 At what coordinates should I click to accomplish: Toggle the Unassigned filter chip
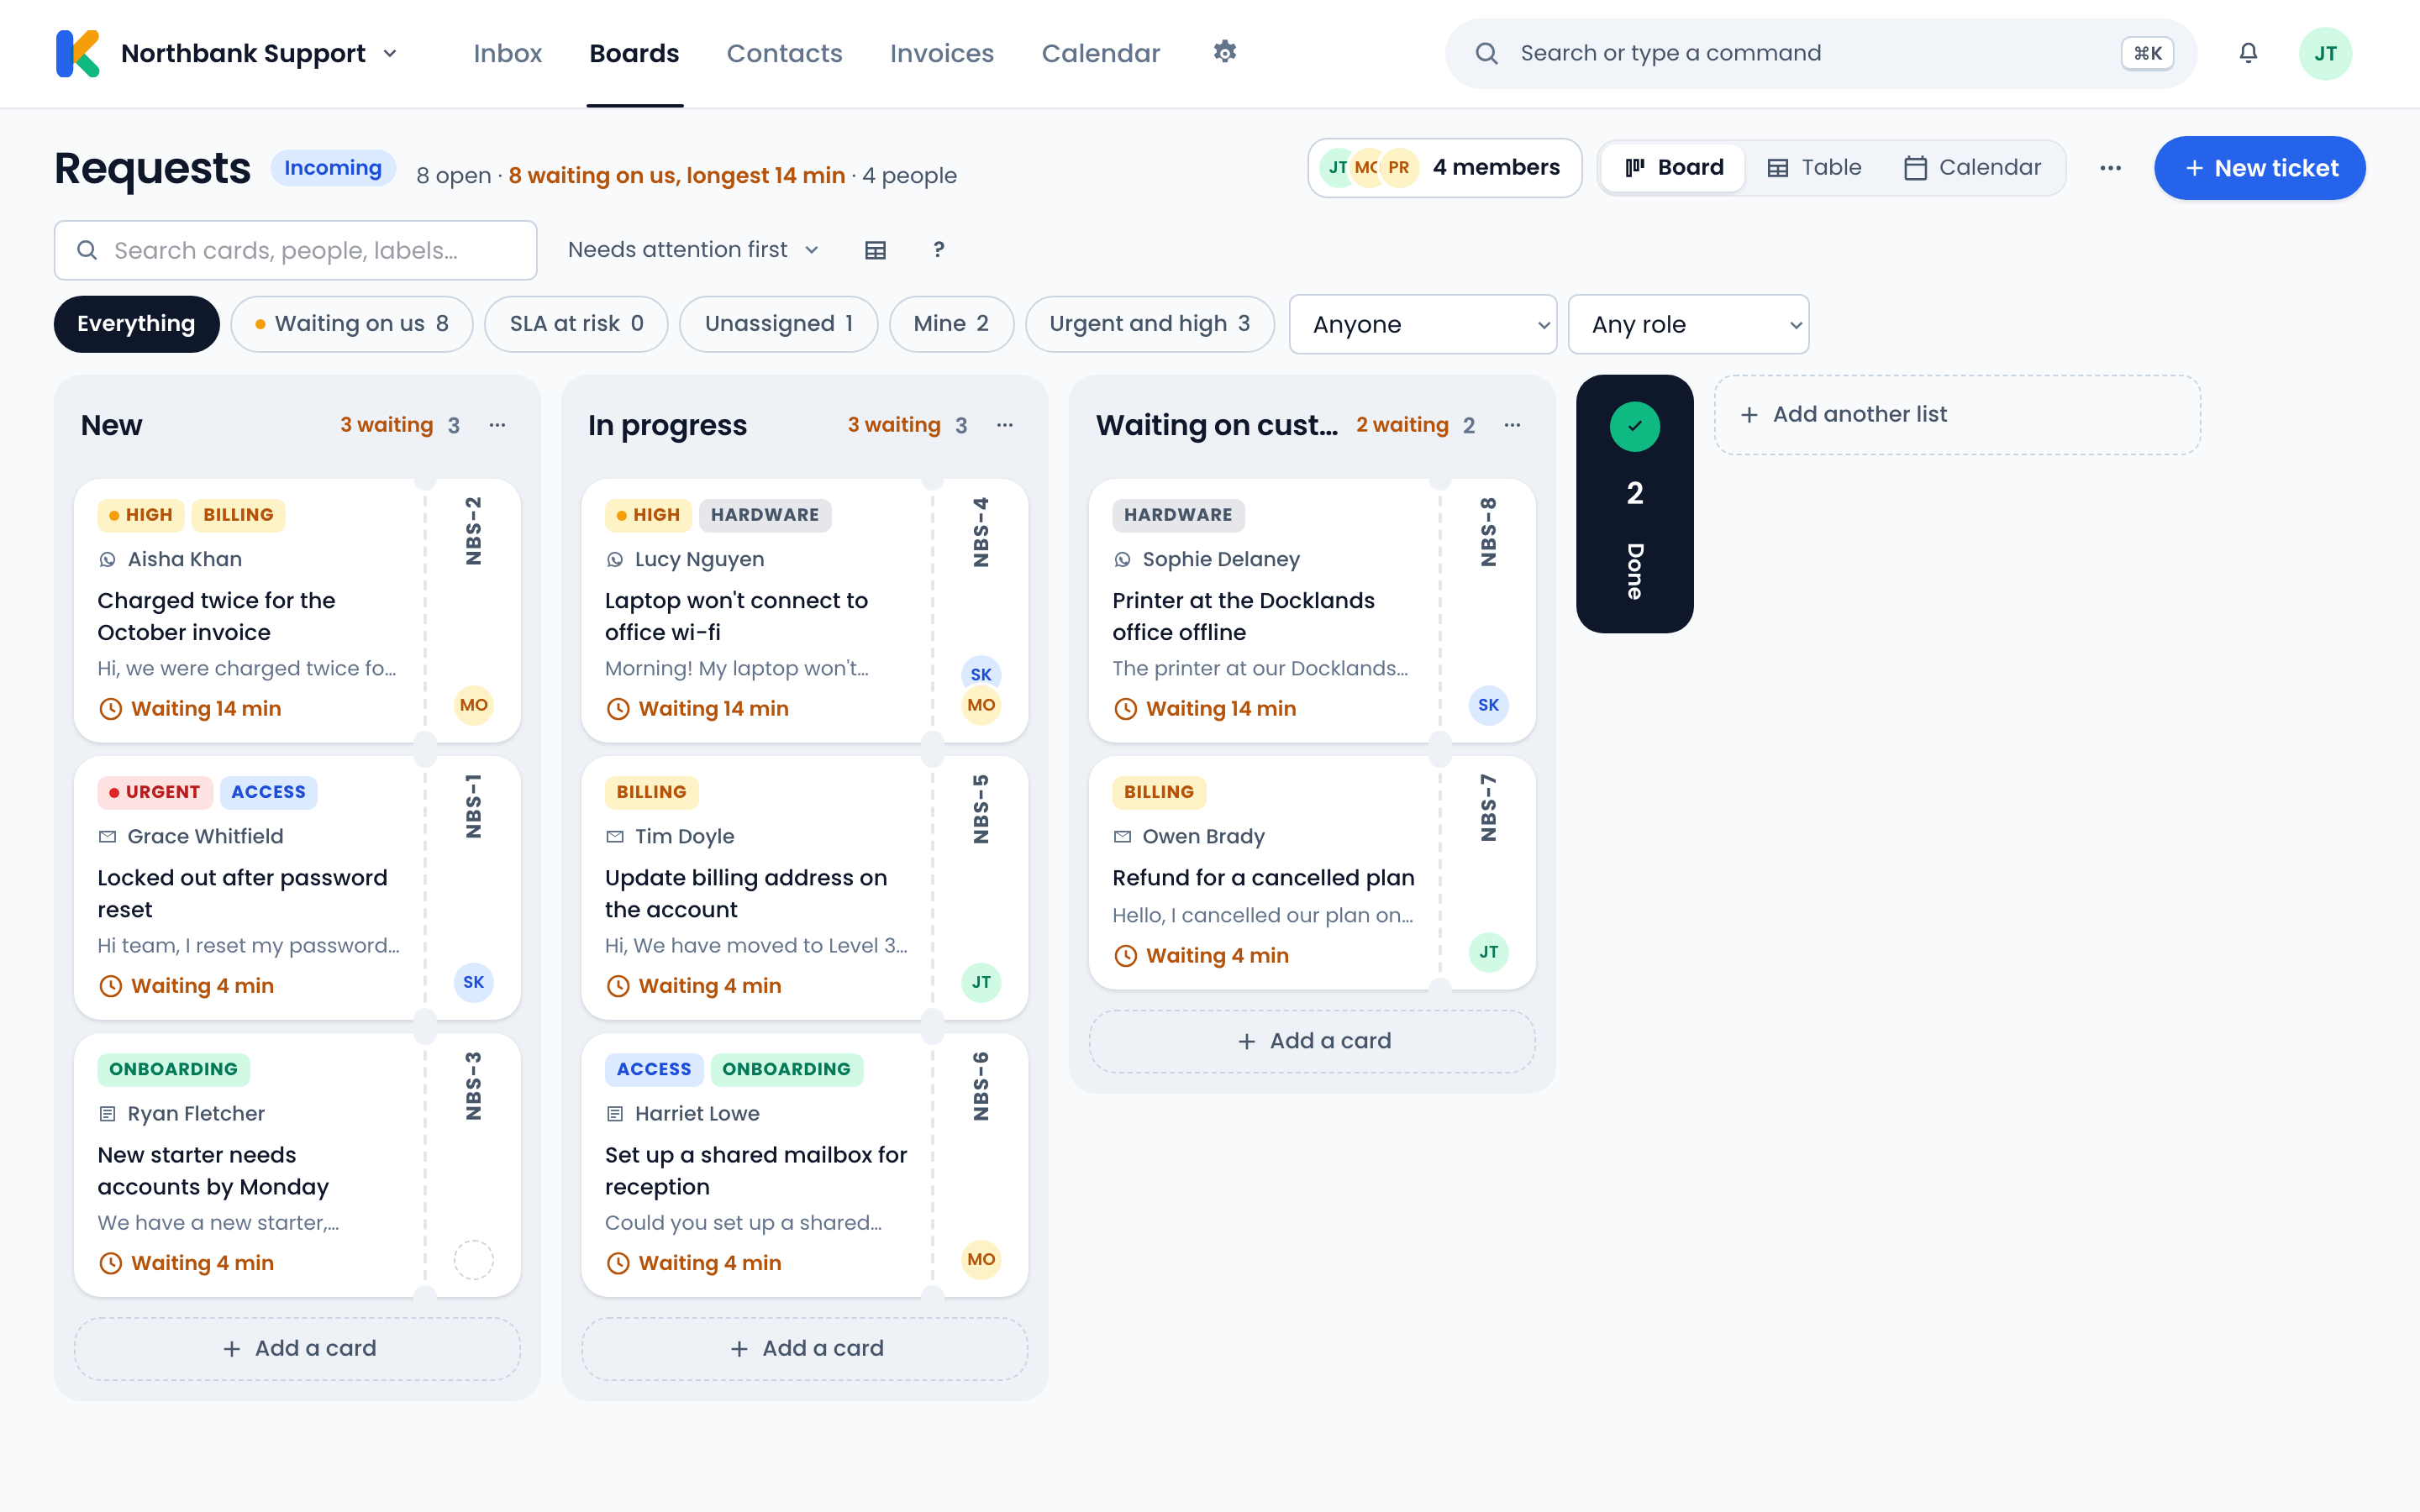click(778, 324)
